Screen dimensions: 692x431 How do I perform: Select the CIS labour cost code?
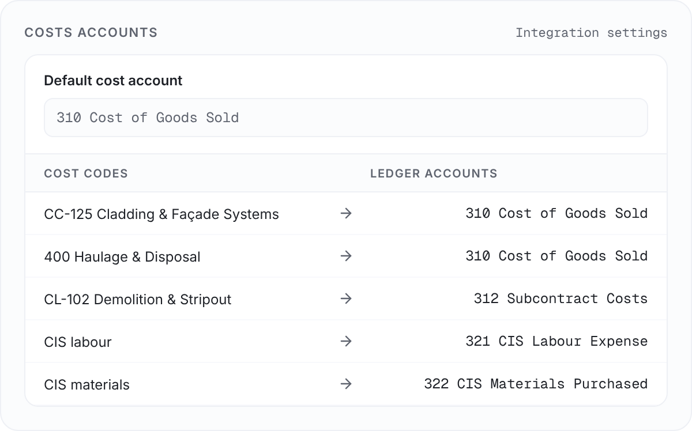pos(78,342)
